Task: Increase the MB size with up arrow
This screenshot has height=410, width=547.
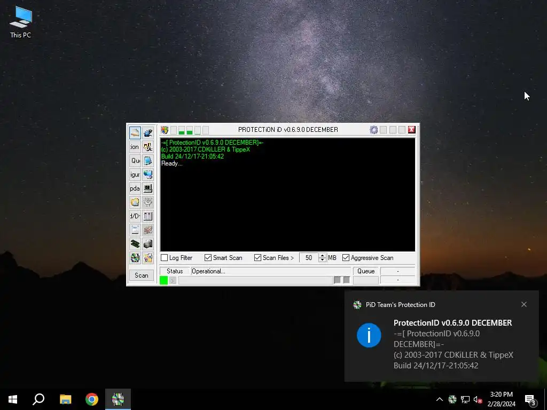Action: tap(322, 255)
